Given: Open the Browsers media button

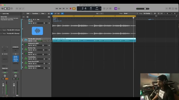Looking at the screenshot, I should [x=176, y=9].
